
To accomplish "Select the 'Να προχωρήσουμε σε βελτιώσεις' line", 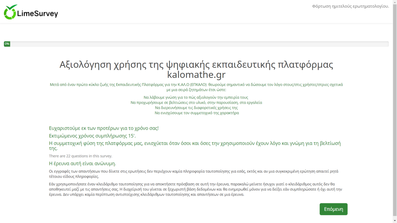I will (196, 102).
